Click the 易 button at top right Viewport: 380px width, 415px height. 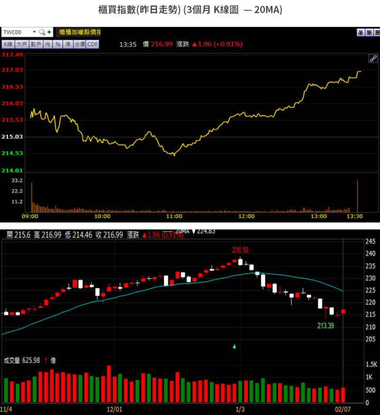(369, 32)
